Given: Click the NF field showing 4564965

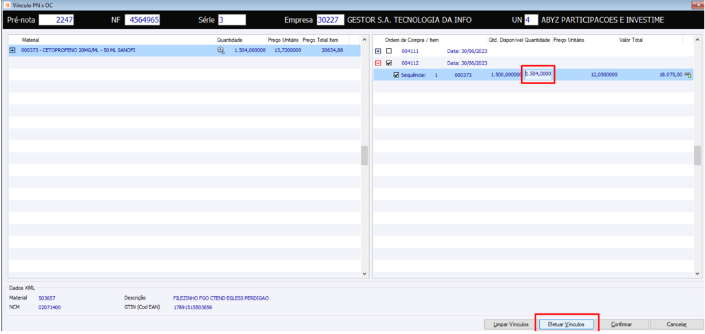Looking at the screenshot, I should coord(142,20).
